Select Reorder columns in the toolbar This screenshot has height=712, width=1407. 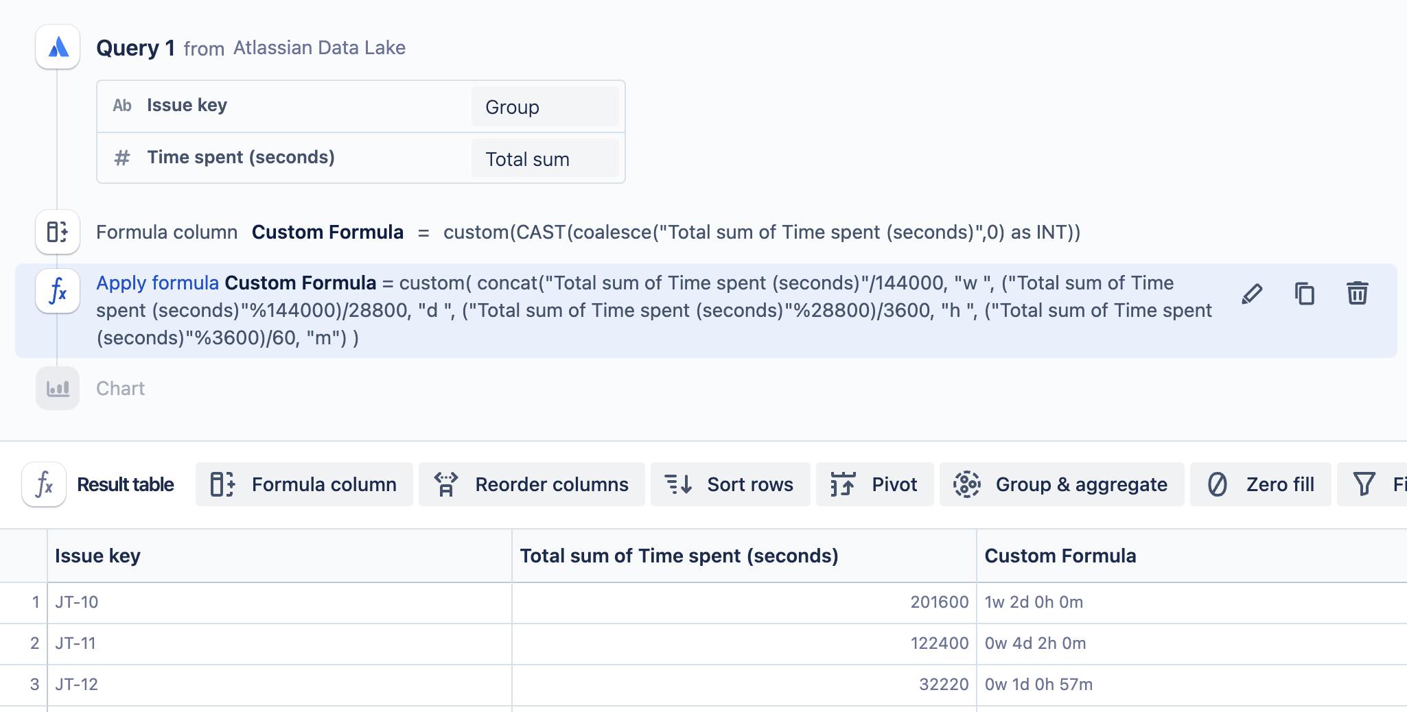pos(531,484)
